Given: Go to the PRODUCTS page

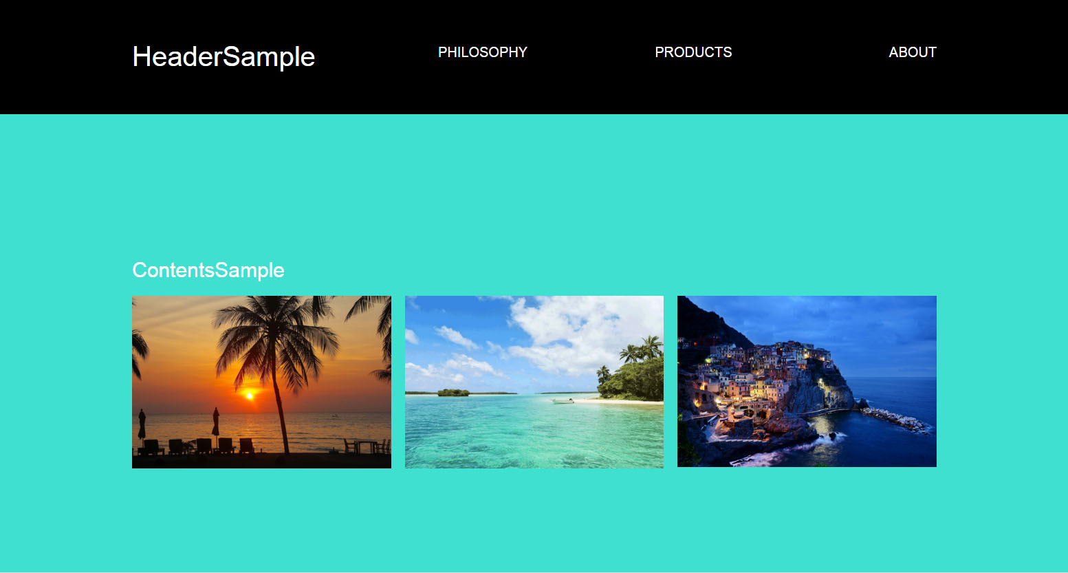Looking at the screenshot, I should coord(693,52).
